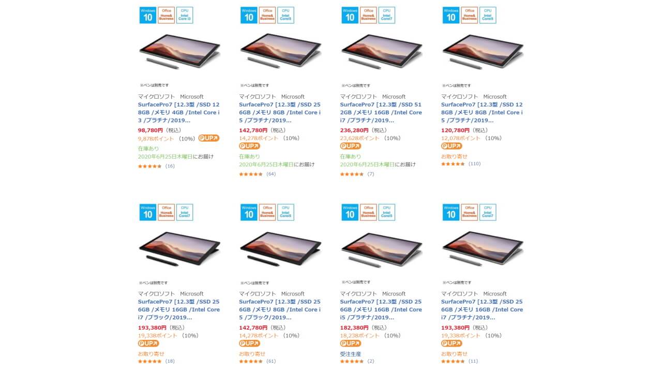
Task: Click the P UP icon beside 9,878 points
Action: coord(208,138)
